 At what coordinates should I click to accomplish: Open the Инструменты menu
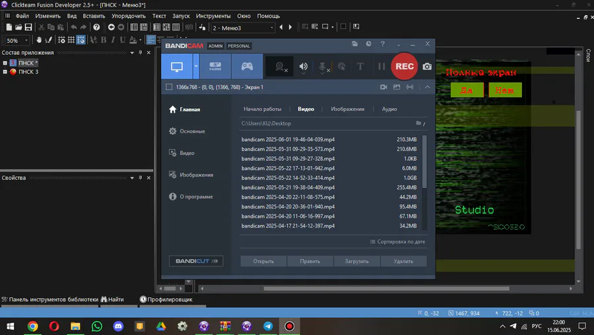click(x=213, y=16)
